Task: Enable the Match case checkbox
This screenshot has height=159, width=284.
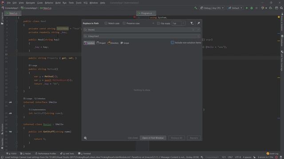Action: (x=106, y=23)
